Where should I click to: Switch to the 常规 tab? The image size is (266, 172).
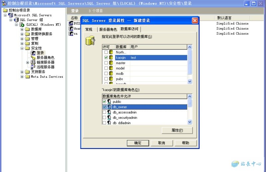pyautogui.click(x=90, y=29)
